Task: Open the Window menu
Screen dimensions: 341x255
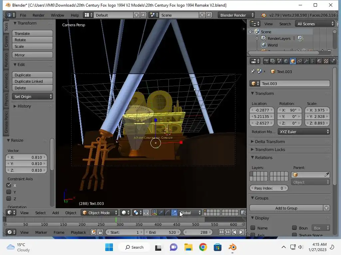Action: [57, 15]
